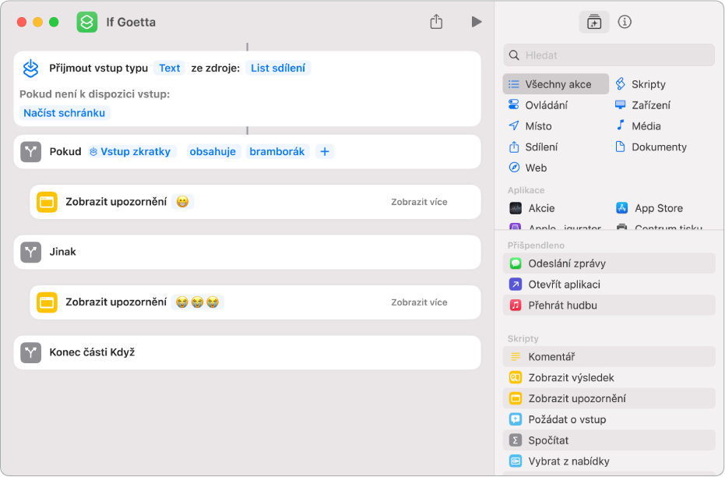Click the Otevřít aplikaci arrow icon
The image size is (725, 477).
[x=515, y=284]
